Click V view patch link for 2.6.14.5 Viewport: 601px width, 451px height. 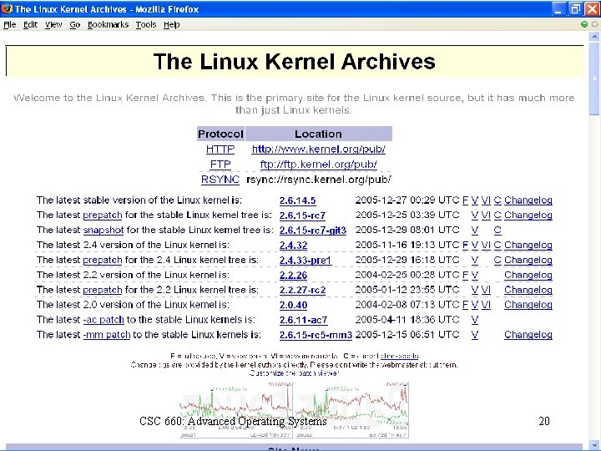(475, 200)
